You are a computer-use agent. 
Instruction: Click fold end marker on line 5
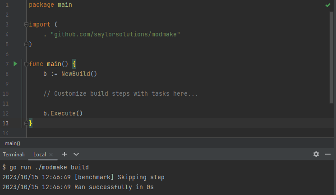pos(26,44)
